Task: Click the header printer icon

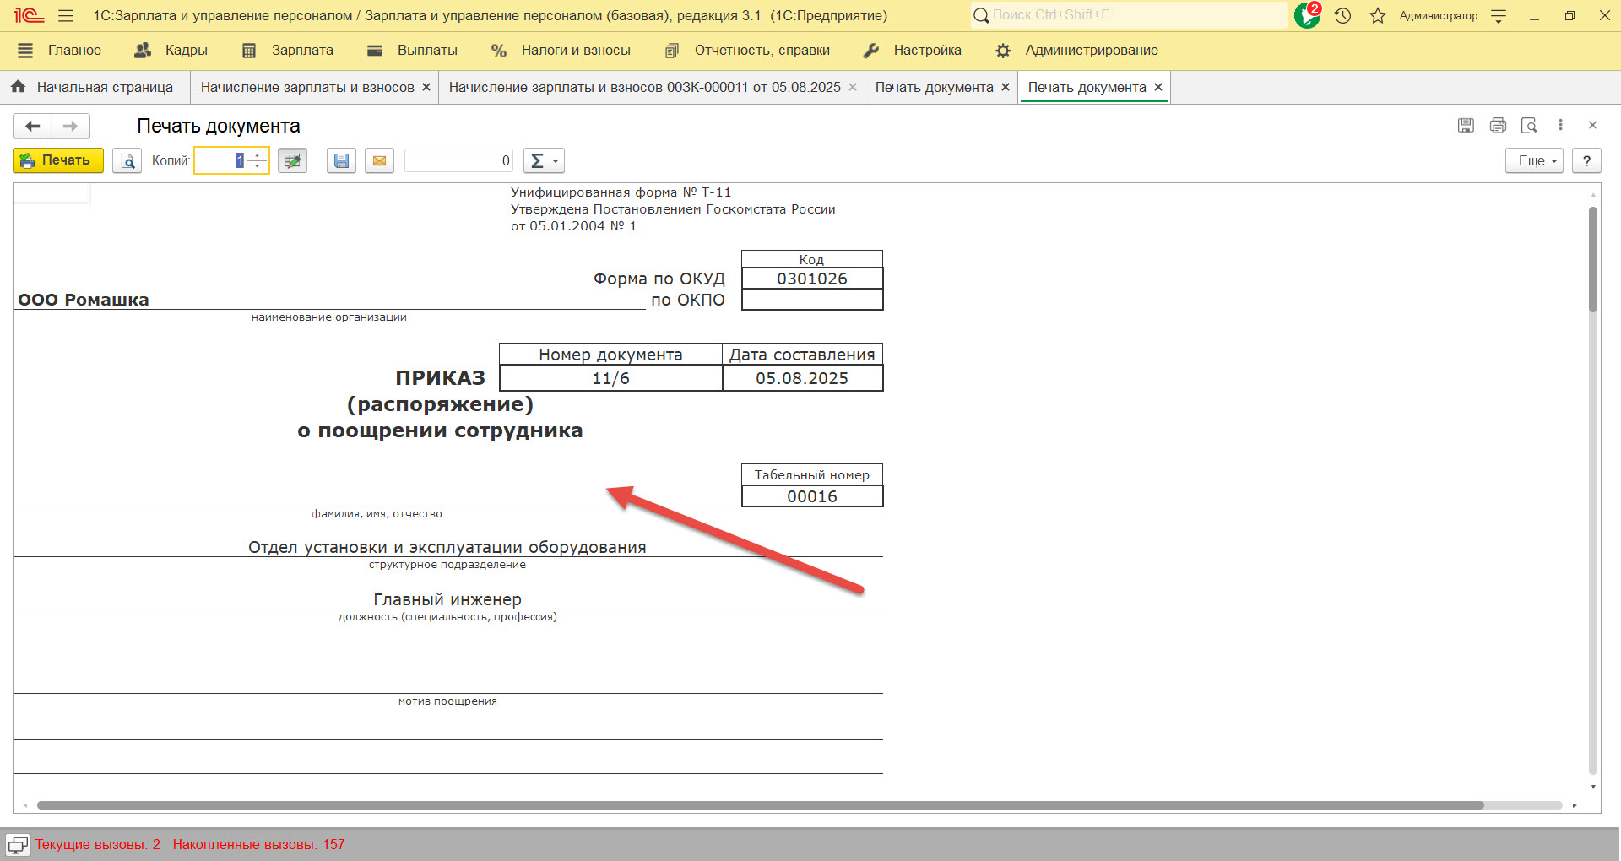Action: tap(1498, 126)
